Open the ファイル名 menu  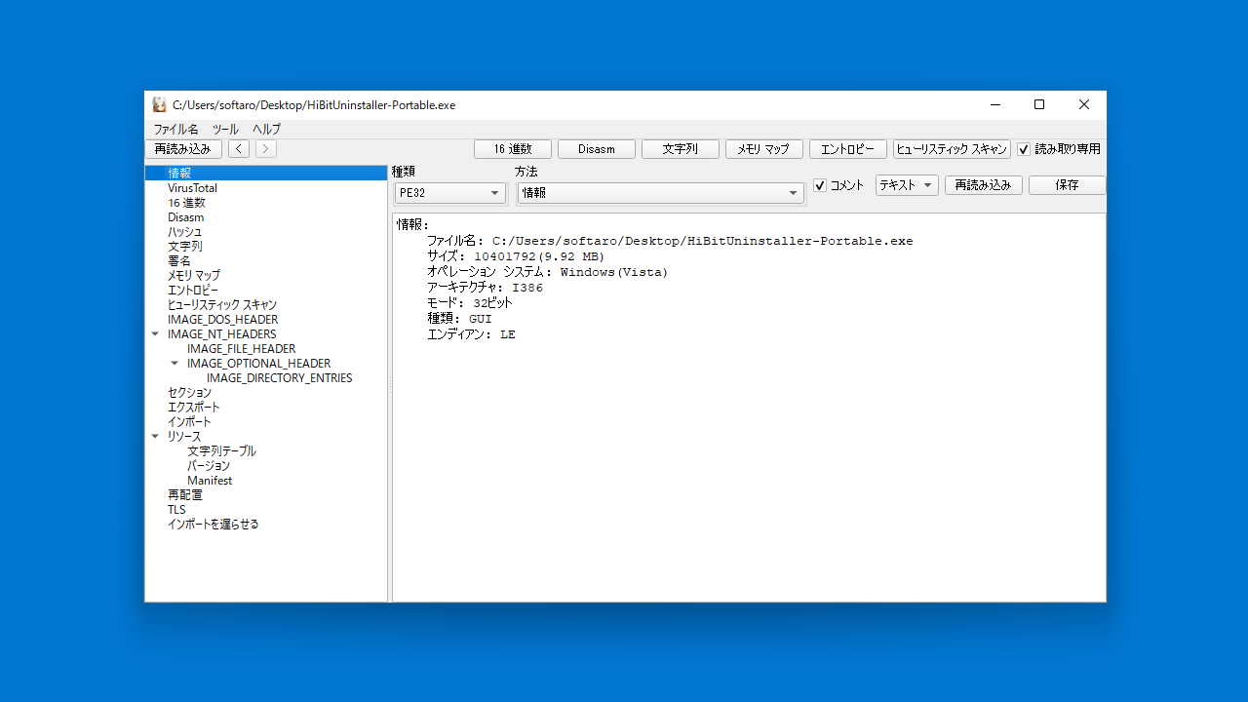(x=175, y=129)
